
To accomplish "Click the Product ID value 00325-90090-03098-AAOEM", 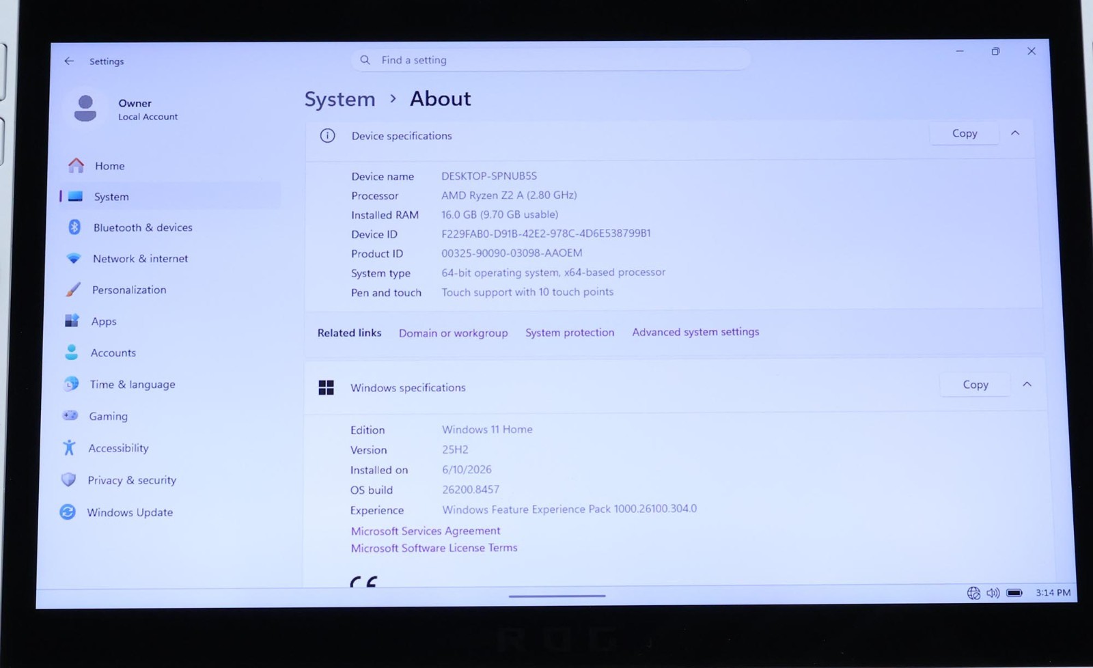I will click(x=512, y=253).
